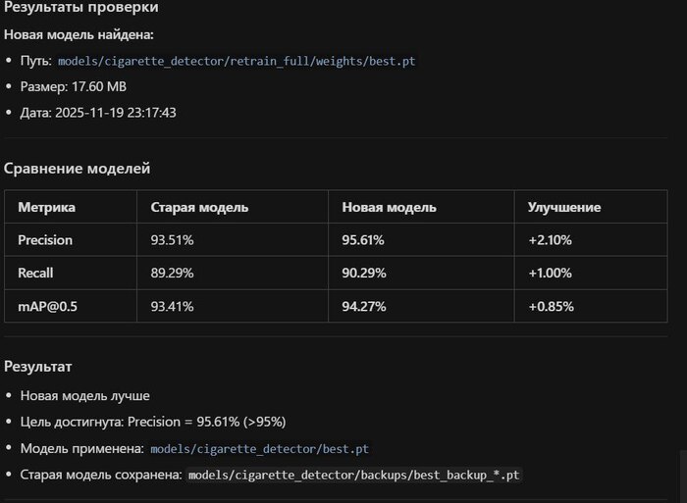Viewport: 687px width, 503px height.
Task: Click the "Новая модель" column header
Action: tap(389, 208)
